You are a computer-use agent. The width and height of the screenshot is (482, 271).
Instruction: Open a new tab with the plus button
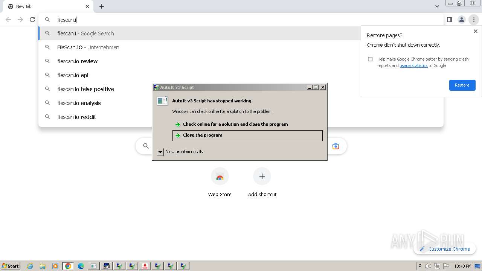click(102, 6)
